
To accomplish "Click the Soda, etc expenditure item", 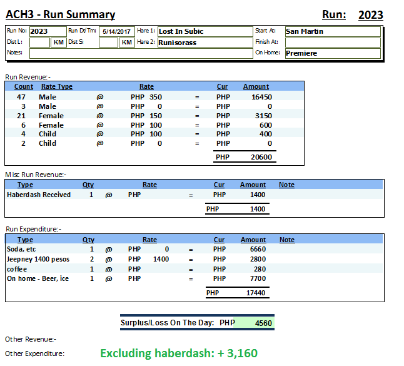I will coord(21,250).
